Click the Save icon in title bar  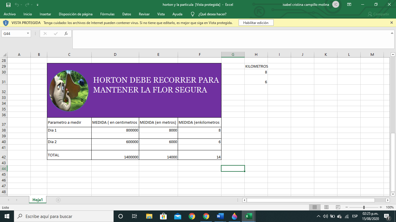pos(8,5)
